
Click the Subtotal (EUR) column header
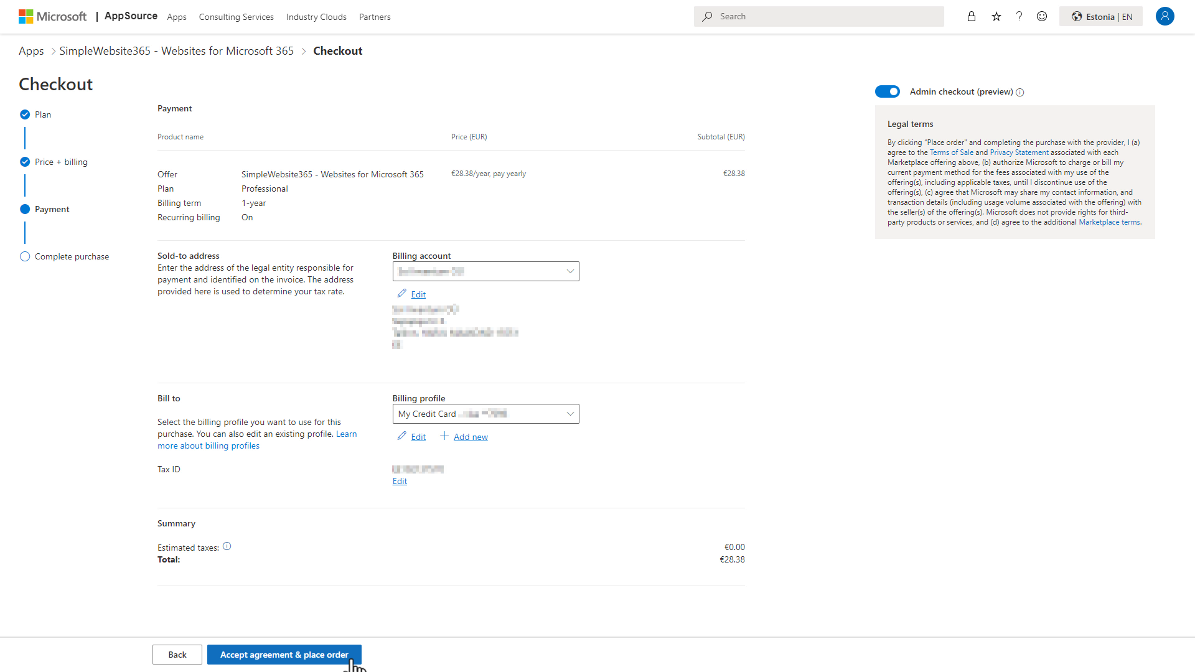point(721,137)
